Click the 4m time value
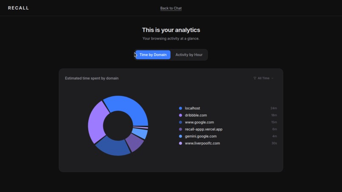 point(275,136)
